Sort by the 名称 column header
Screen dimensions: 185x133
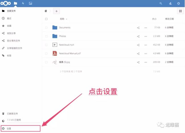click(62, 19)
